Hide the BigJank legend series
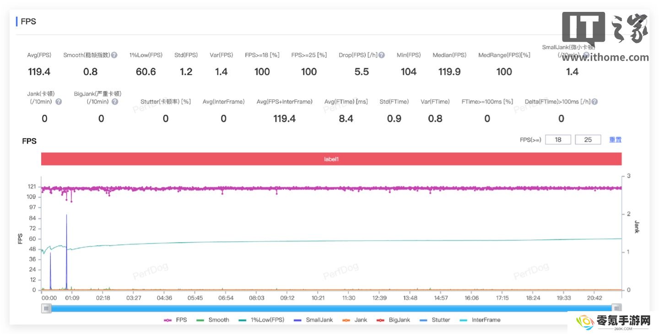This screenshot has width=659, height=334. [x=394, y=320]
